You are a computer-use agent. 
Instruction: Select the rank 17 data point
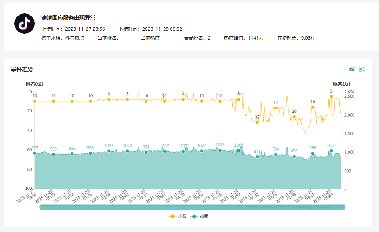[276, 108]
